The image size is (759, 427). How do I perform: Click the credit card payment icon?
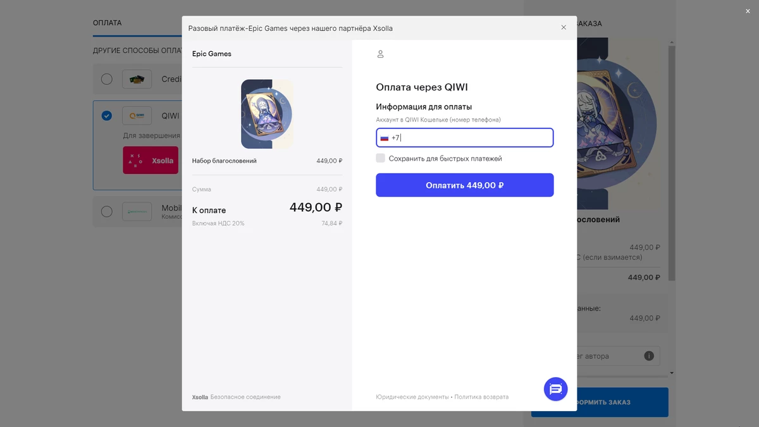137,79
